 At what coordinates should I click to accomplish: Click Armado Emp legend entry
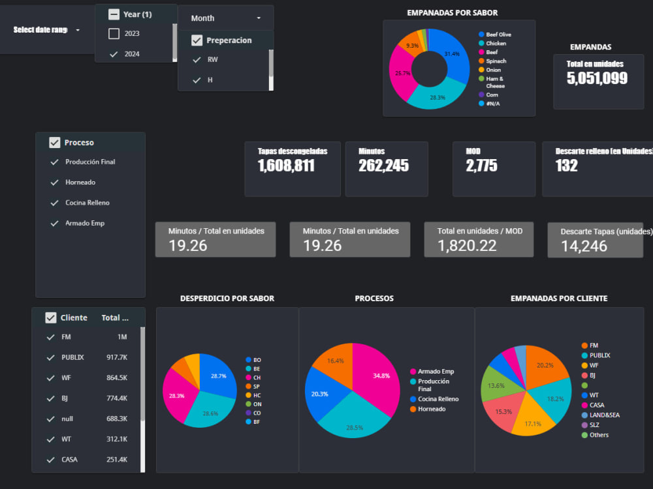pos(432,372)
